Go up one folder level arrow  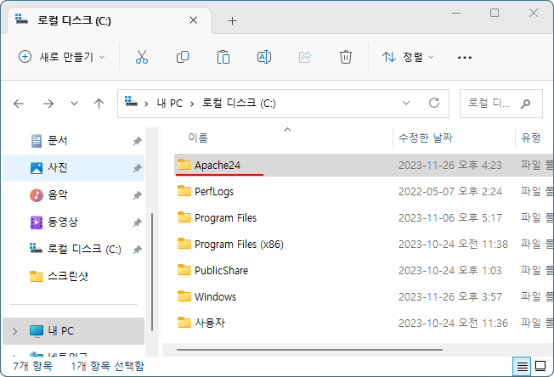point(99,104)
